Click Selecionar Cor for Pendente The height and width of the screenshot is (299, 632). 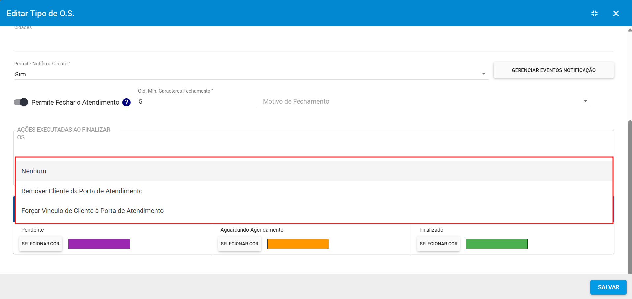(41, 244)
